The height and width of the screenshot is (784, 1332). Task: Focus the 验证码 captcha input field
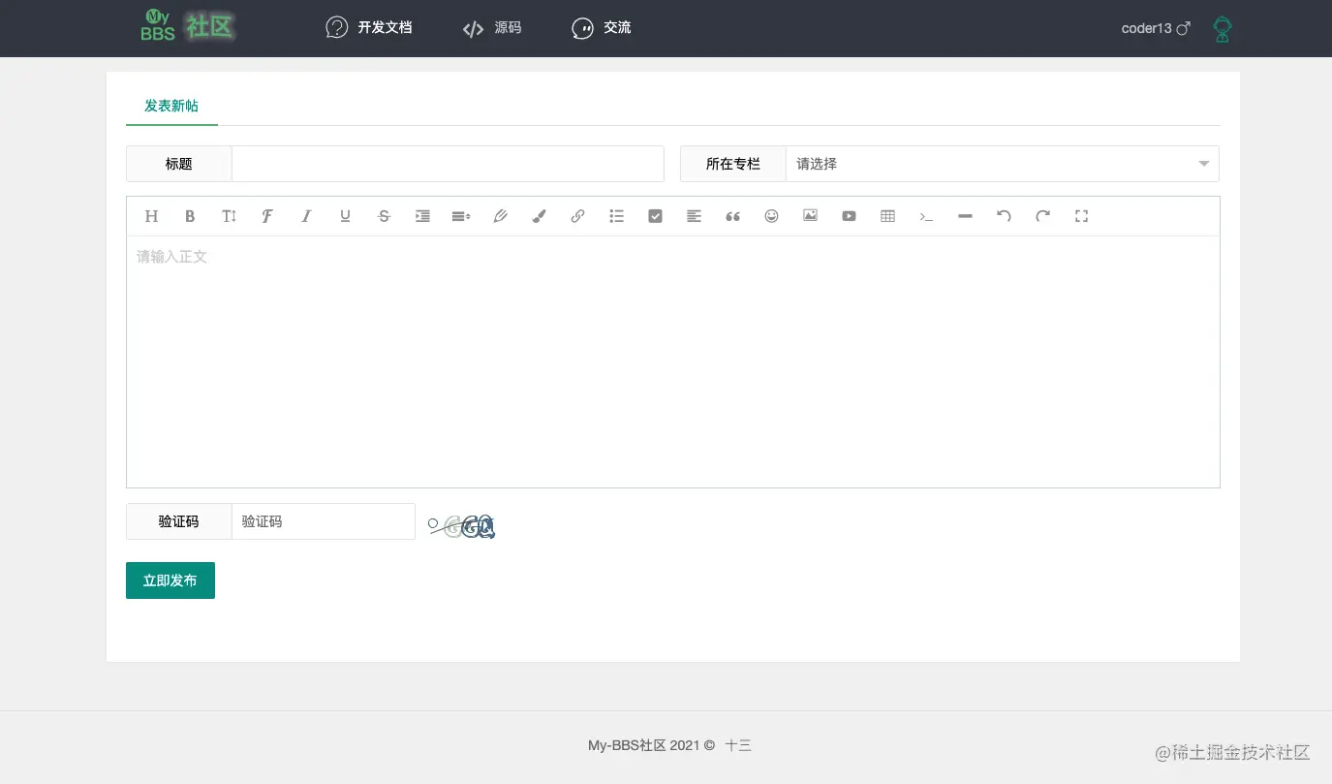click(324, 521)
